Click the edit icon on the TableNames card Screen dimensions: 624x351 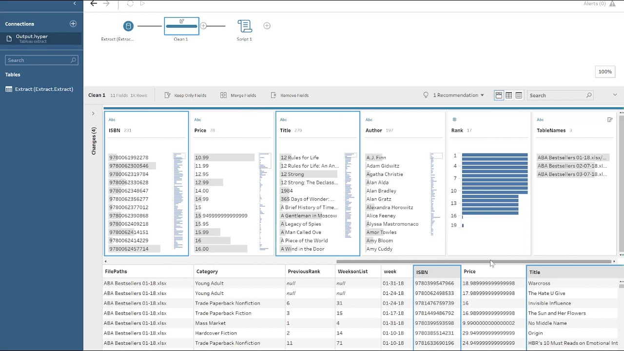610,119
